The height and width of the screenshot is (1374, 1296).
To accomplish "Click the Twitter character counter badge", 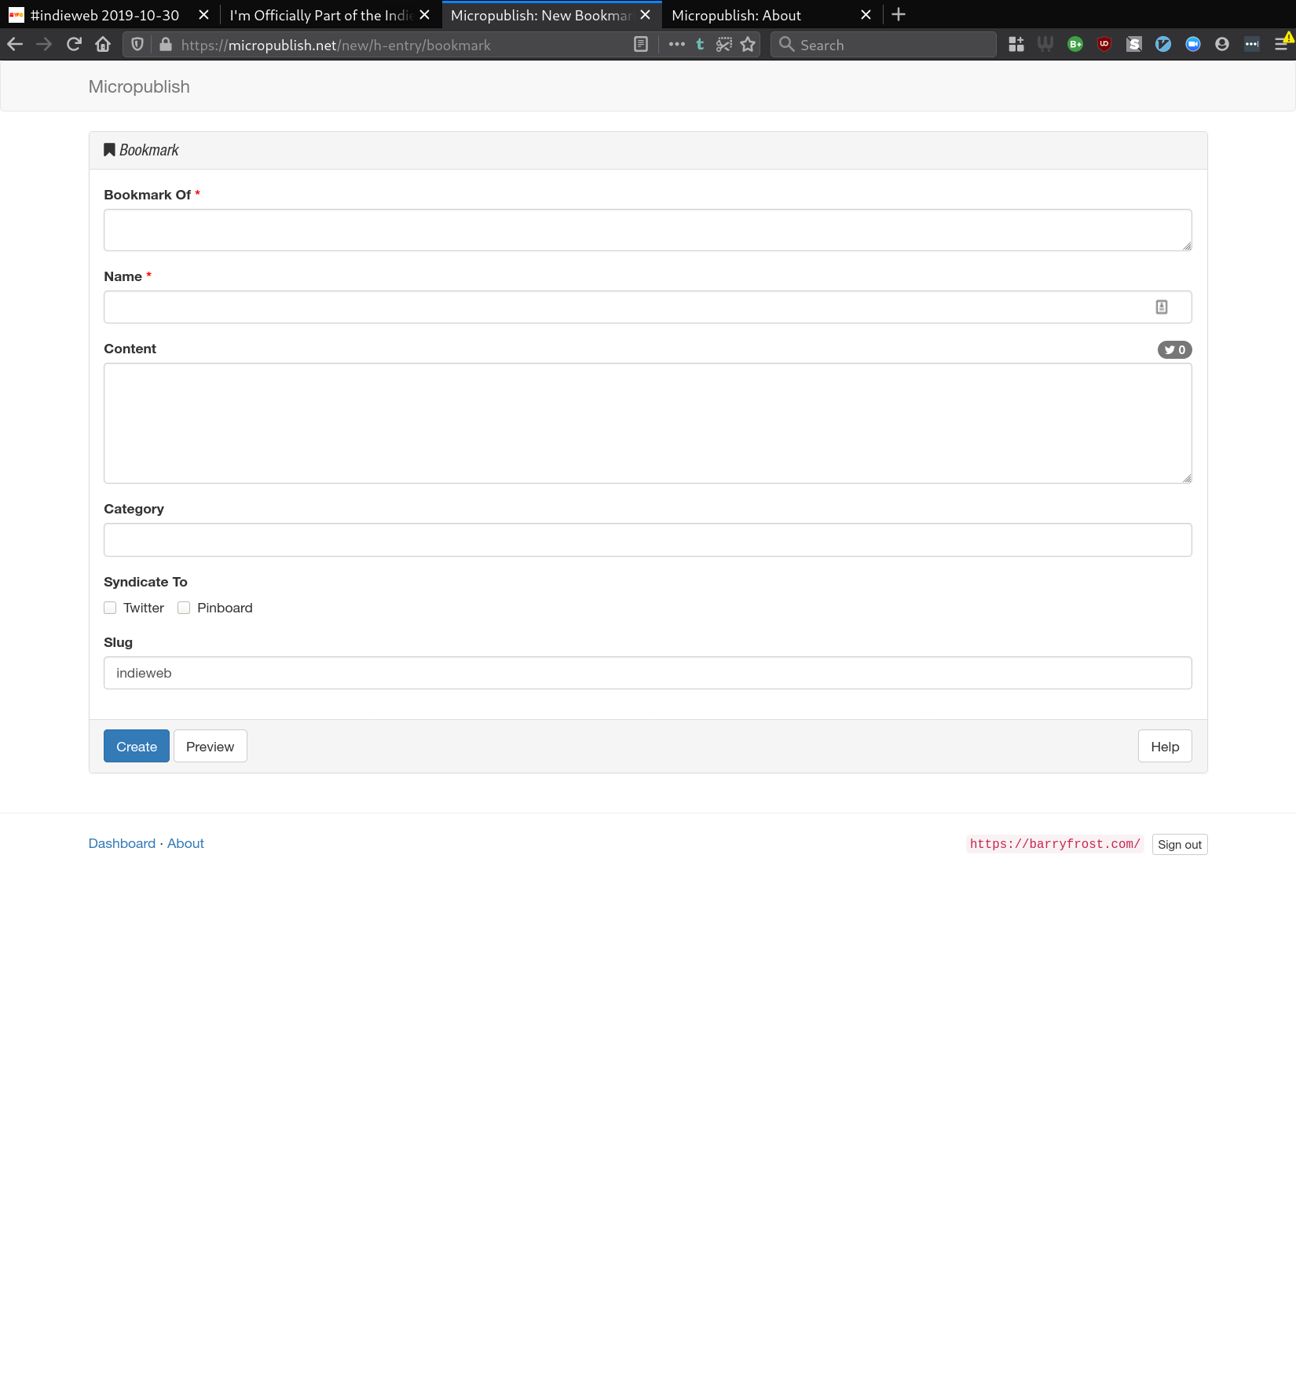I will point(1174,350).
